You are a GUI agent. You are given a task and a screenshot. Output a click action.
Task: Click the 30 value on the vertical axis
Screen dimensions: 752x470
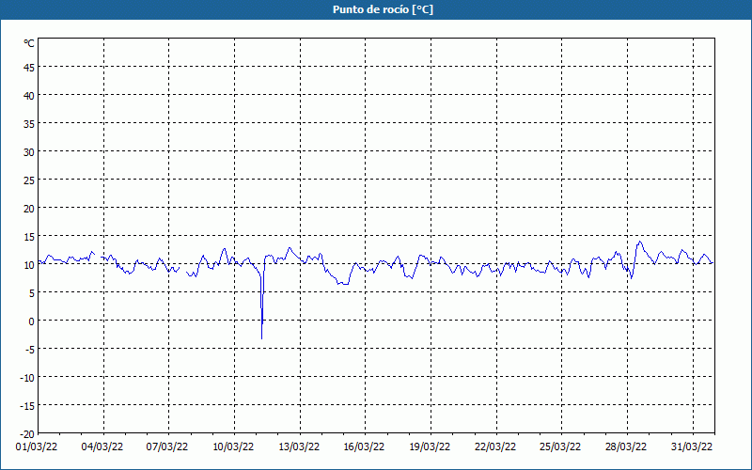[29, 152]
